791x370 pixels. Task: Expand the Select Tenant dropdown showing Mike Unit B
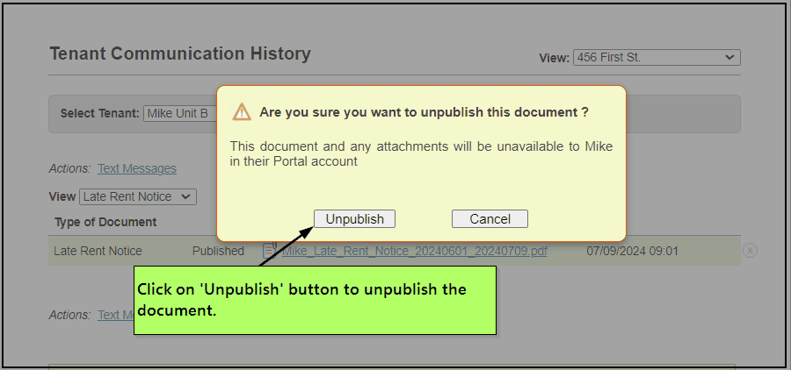[x=180, y=113]
